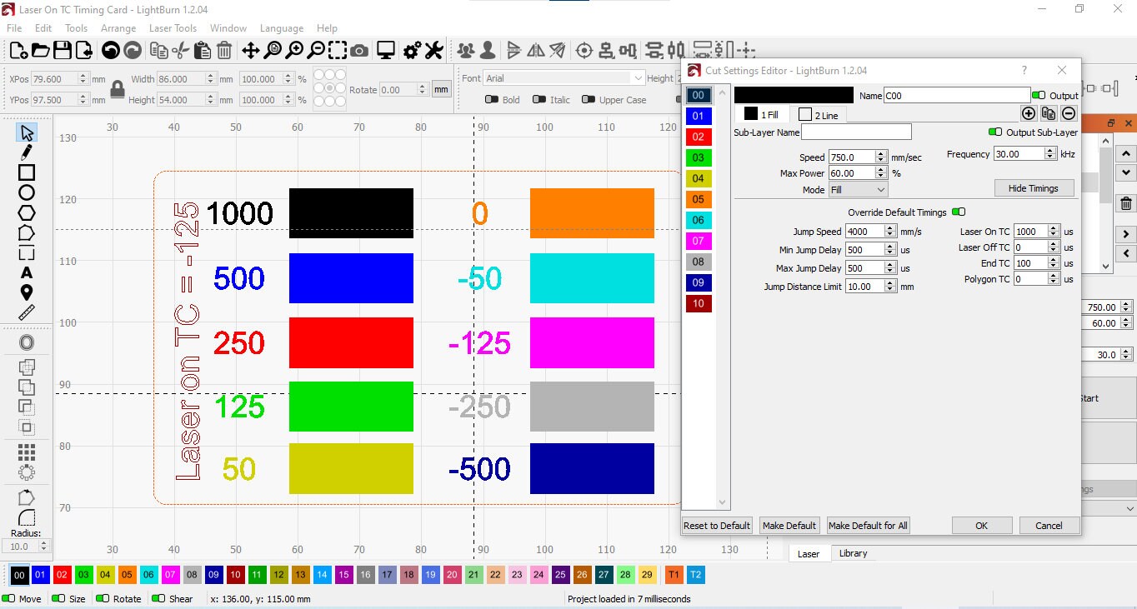The width and height of the screenshot is (1137, 609).
Task: Select the Draw Lines pencil tool
Action: (27, 152)
